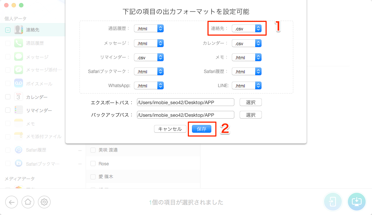The height and width of the screenshot is (215, 372).
Task: Open settings with the gear icon
Action: (44, 202)
